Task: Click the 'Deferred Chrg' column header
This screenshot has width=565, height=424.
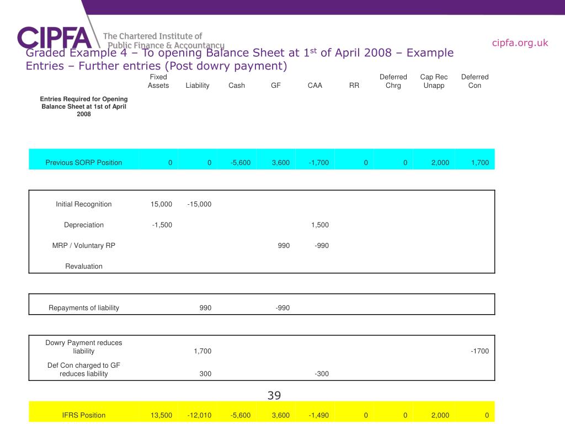Action: point(393,81)
